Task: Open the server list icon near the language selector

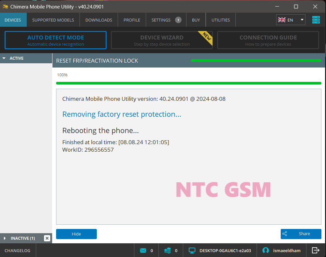Action: click(316, 20)
